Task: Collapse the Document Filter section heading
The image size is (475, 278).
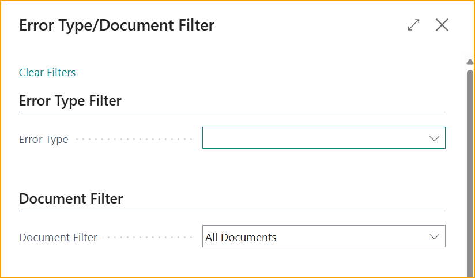Action: coord(71,199)
